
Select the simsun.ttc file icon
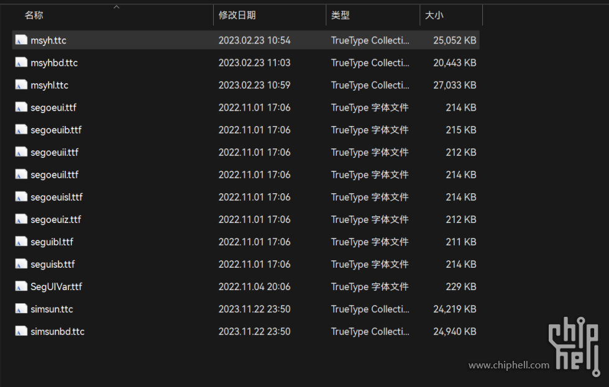coord(21,309)
